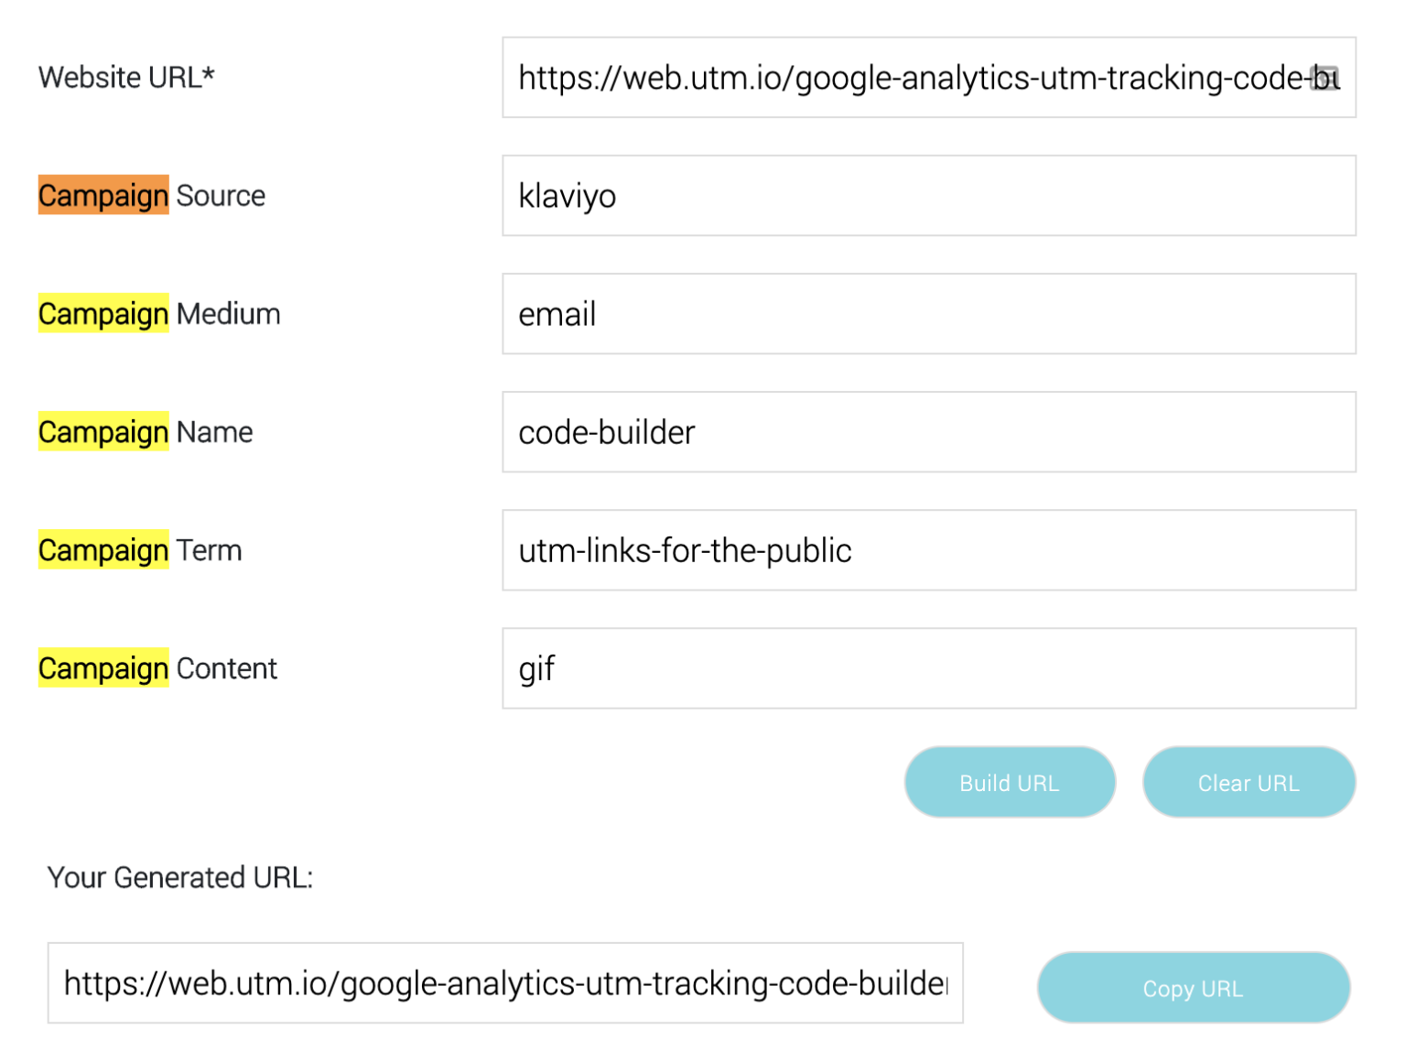Click the Campaign Content field containing gif

tap(928, 667)
